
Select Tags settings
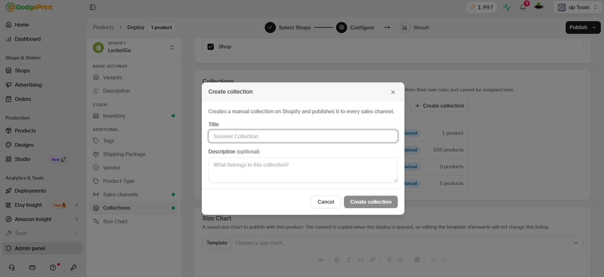pos(134,141)
